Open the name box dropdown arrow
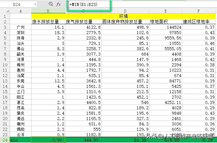The height and width of the screenshot is (143, 217). 35,4
